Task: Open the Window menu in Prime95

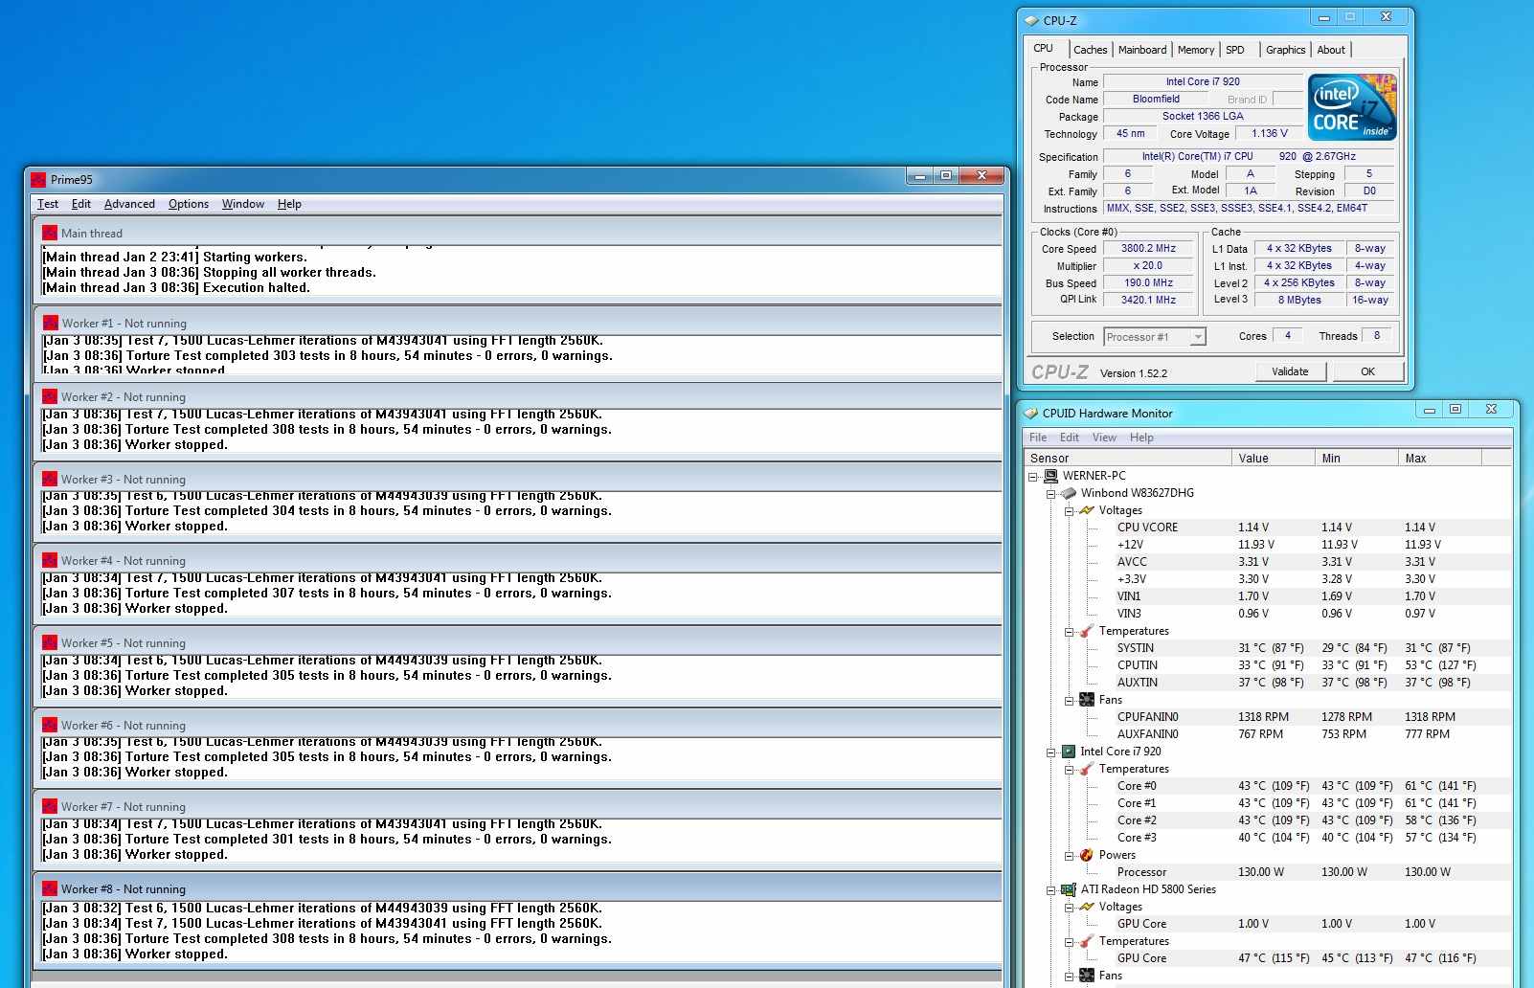Action: [243, 204]
